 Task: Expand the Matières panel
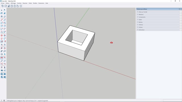(159, 14)
